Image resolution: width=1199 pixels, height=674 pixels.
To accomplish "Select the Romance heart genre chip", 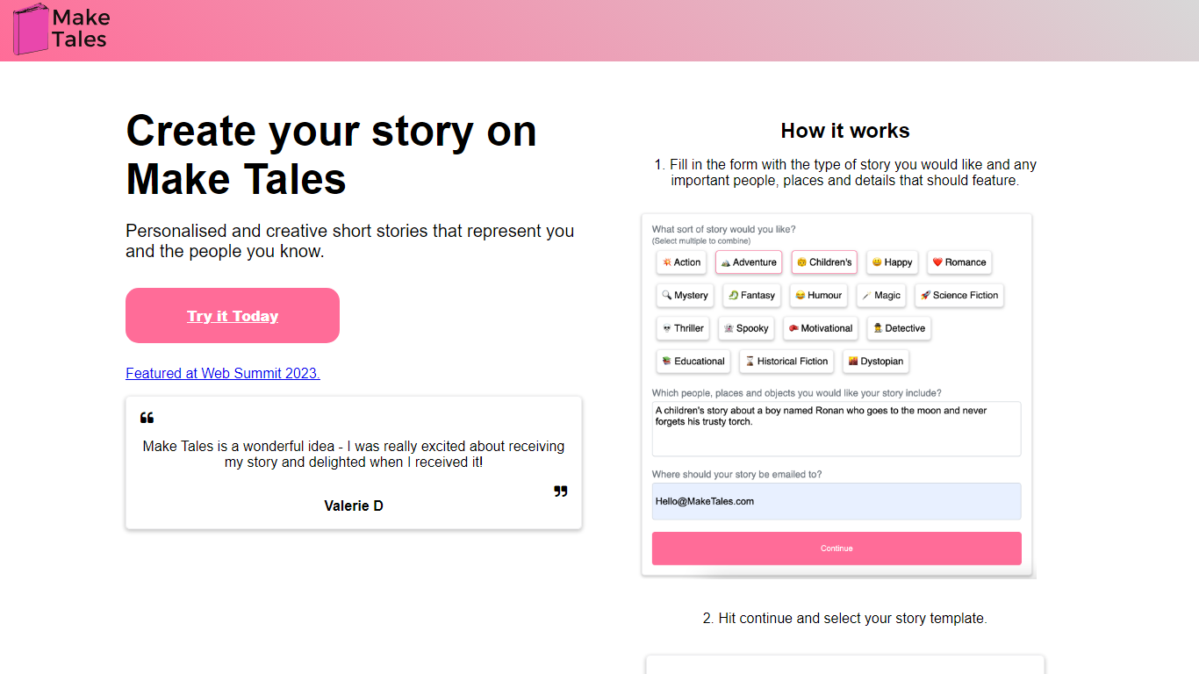I will click(x=959, y=262).
